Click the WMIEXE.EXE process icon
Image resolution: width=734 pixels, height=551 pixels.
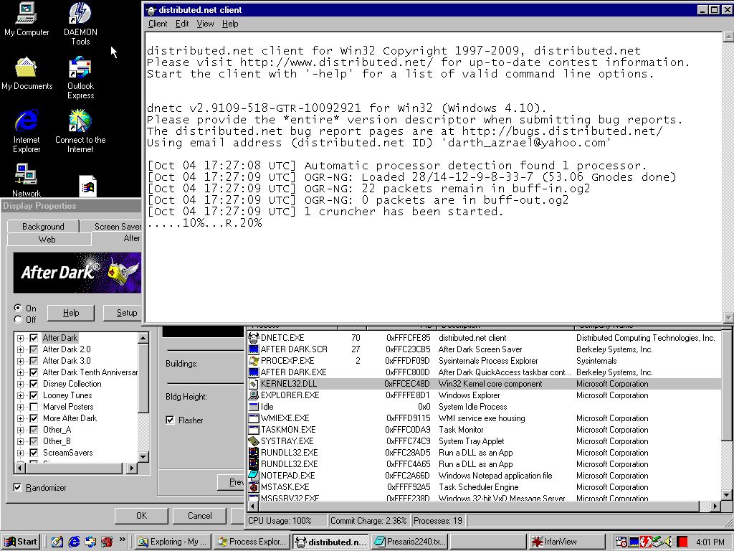[x=253, y=418]
